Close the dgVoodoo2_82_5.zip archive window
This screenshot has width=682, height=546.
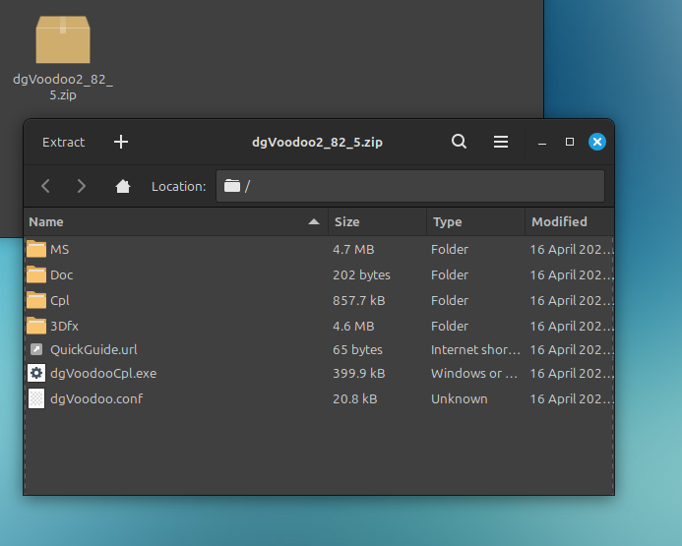coord(597,142)
